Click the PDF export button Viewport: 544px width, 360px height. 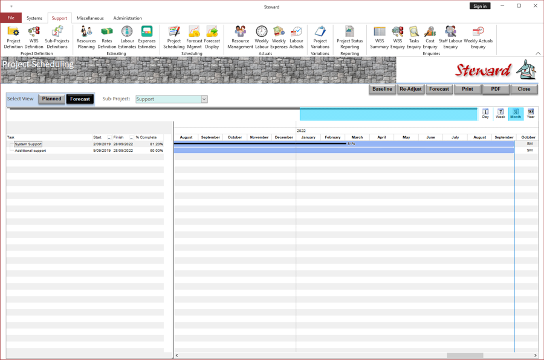click(496, 89)
